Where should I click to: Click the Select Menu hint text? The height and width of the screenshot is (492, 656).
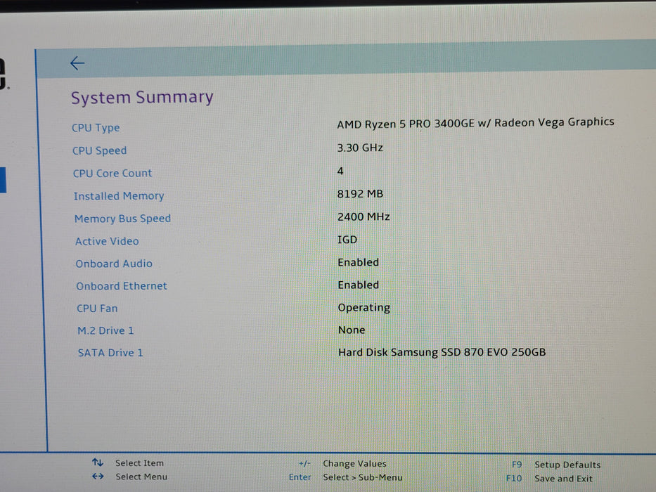click(141, 477)
